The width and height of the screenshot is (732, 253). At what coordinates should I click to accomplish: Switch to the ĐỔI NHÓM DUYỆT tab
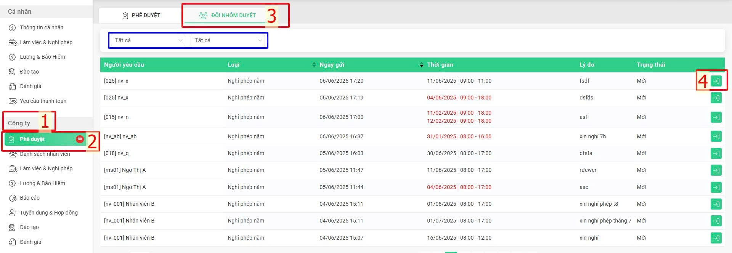coord(228,15)
